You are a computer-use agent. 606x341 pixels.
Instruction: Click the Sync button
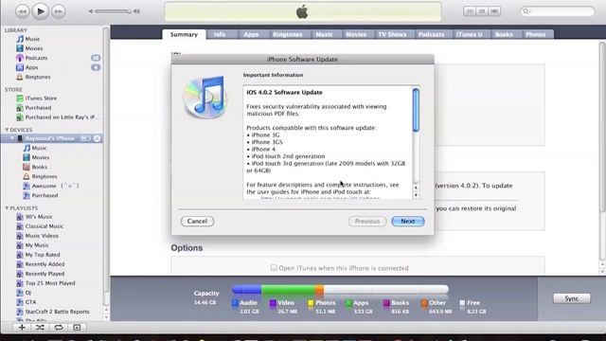[x=572, y=298]
